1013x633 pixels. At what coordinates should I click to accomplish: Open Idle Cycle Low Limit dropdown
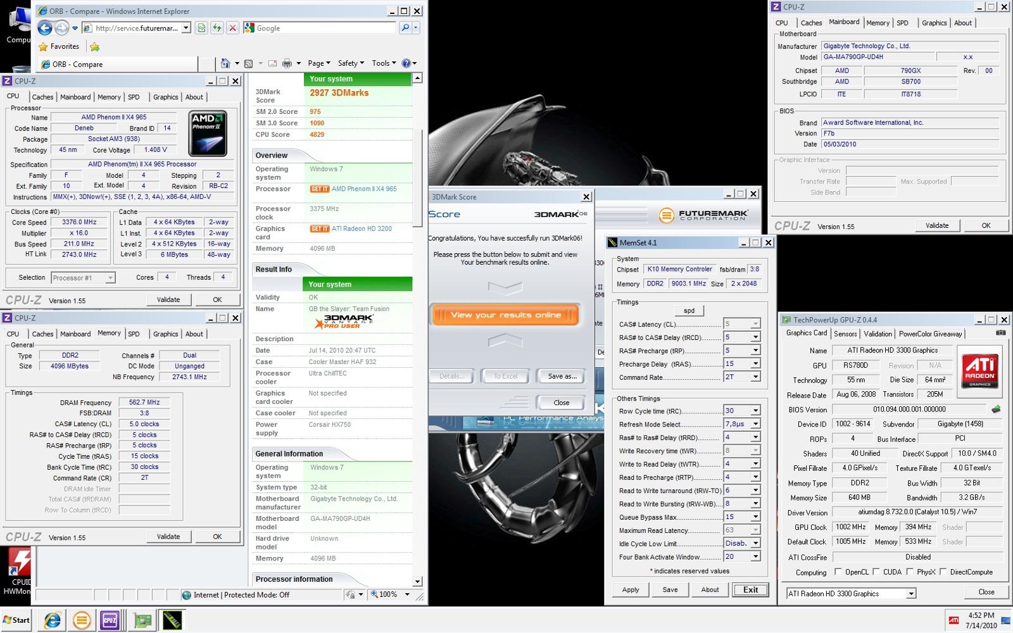click(755, 543)
